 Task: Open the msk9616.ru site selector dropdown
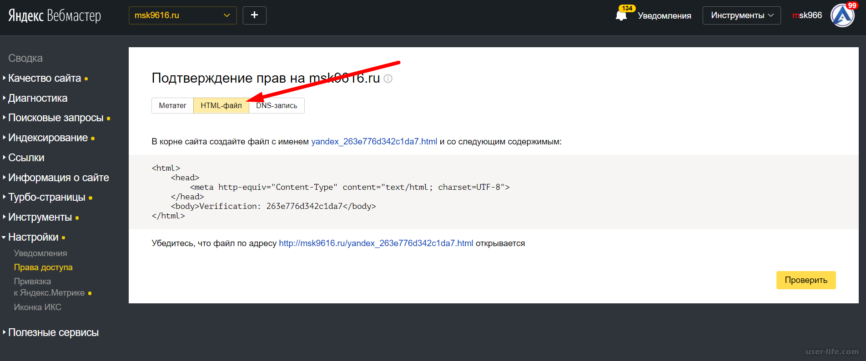183,15
